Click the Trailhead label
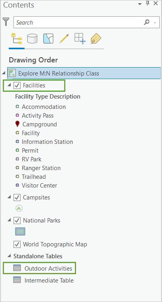 coord(34,176)
